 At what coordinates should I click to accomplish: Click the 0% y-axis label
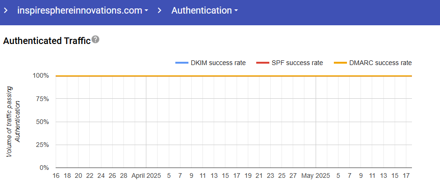(44, 168)
